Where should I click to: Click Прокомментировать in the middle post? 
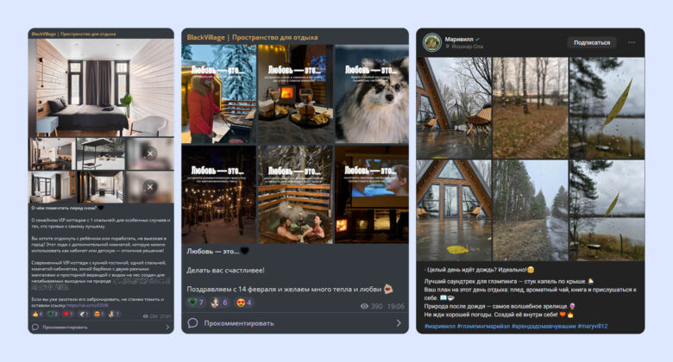tap(239, 323)
